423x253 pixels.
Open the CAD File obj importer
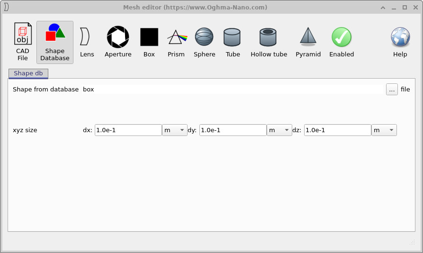[23, 42]
